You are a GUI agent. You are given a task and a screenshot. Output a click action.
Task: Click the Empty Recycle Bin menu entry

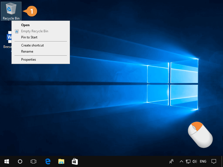pos(35,31)
